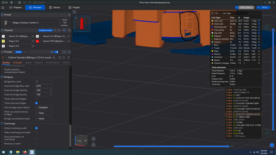Open the Slice plate dropdown arrow
Screen dimensions: 276x155
pyautogui.click(x=237, y=7)
